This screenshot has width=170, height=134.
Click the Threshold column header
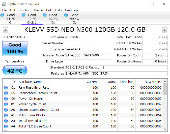127,82
